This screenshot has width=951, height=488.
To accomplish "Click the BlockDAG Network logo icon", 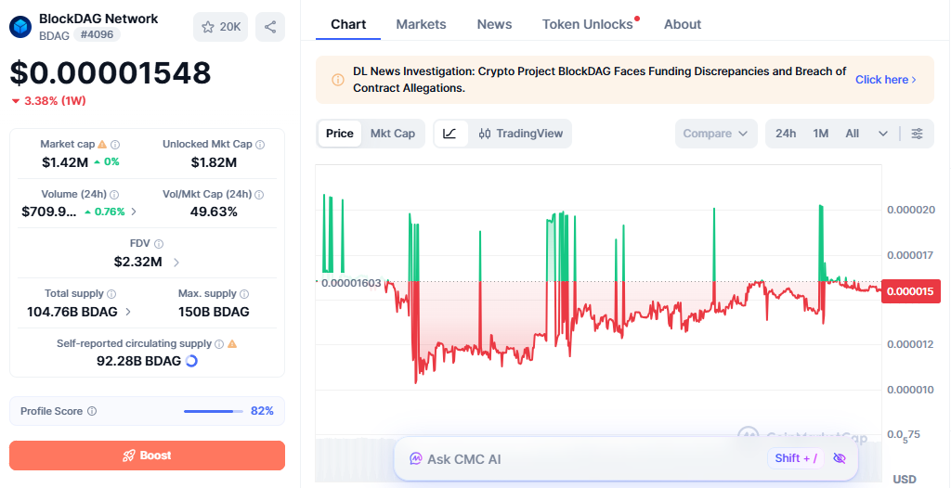I will pyautogui.click(x=20, y=27).
